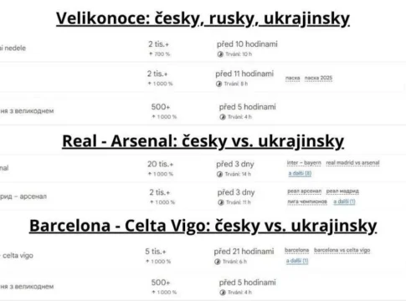
Task: Expand 'a další (1)' in the реал арсенал row
Action: point(344,202)
